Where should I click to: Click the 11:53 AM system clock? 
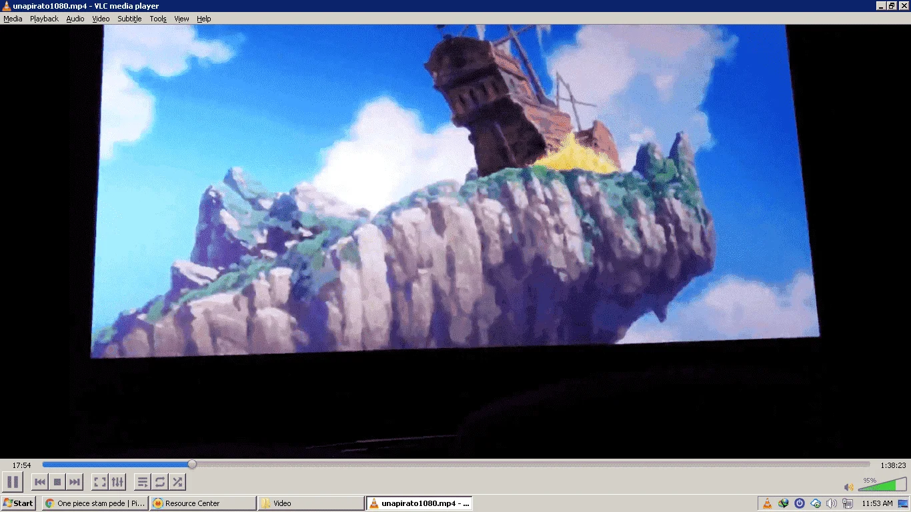tap(877, 503)
